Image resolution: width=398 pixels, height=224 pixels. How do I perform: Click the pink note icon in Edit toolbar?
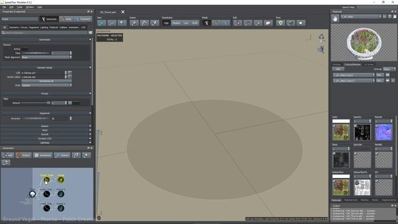(268, 23)
